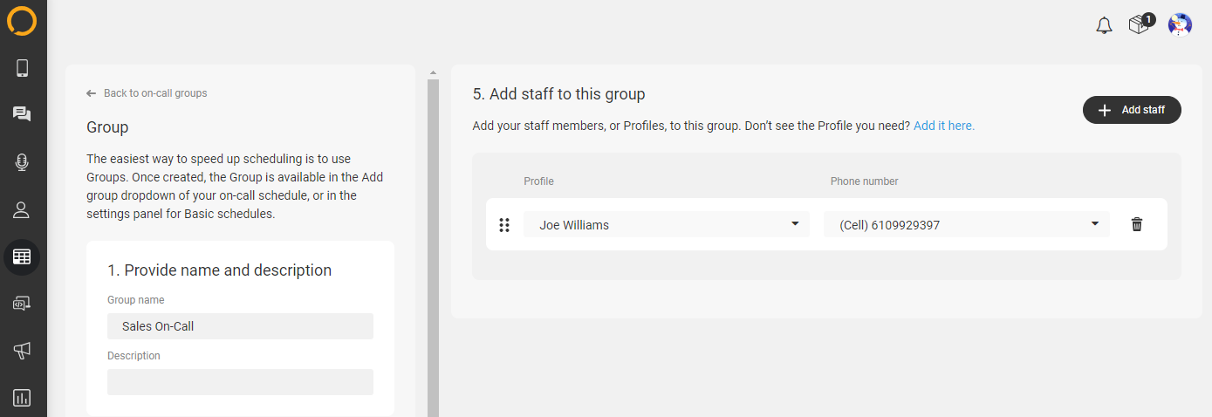
Task: Open the code integrations sidebar icon
Action: tap(23, 304)
